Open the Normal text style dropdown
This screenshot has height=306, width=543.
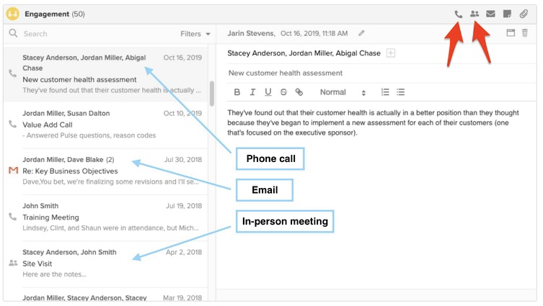tap(343, 92)
